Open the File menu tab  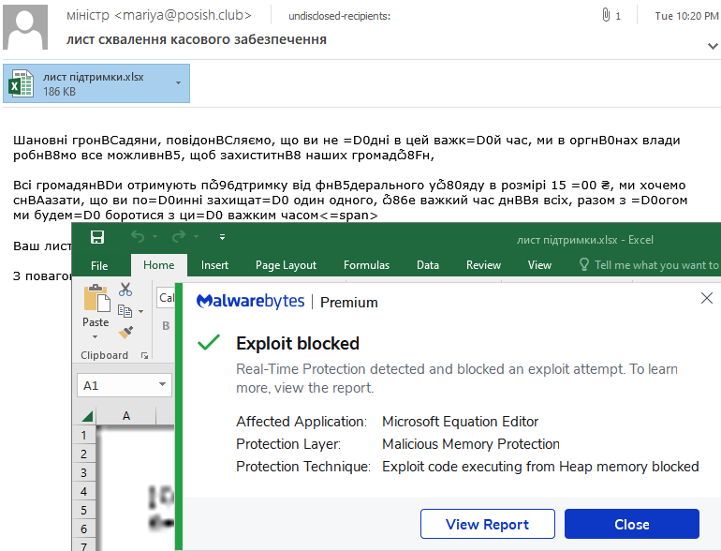(x=99, y=265)
